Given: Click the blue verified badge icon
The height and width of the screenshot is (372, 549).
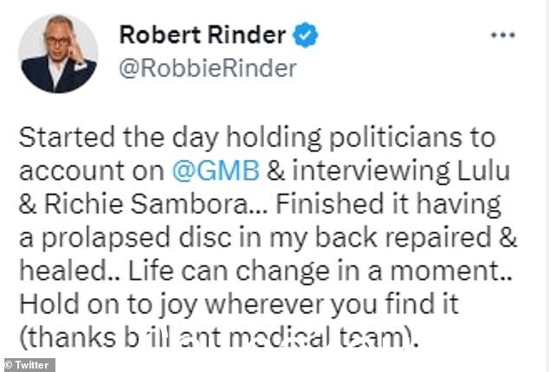Looking at the screenshot, I should tap(306, 35).
